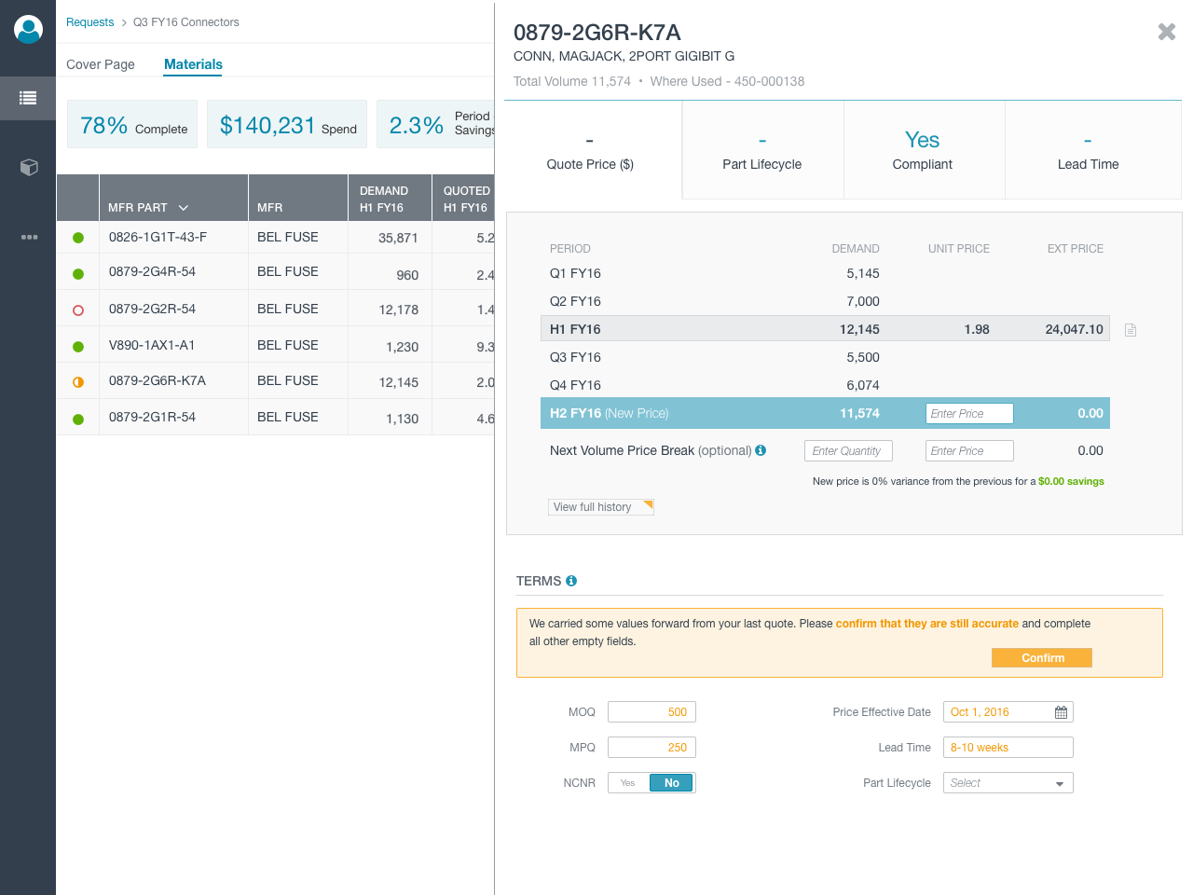Open calendar picker for Price Effective Date
This screenshot has width=1193, height=895.
[x=1061, y=712]
